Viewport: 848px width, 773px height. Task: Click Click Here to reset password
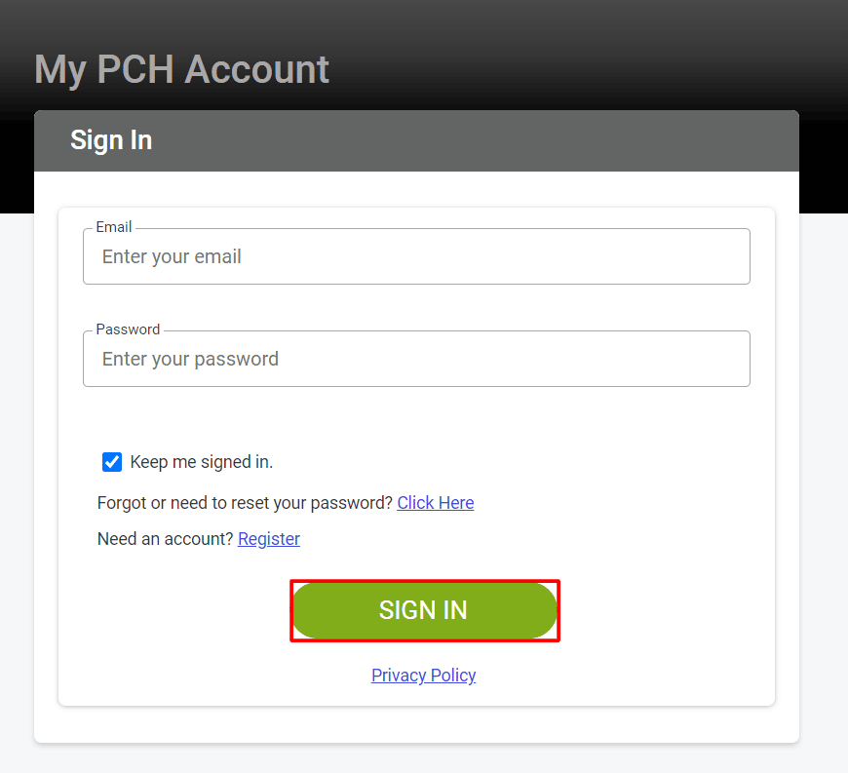435,502
